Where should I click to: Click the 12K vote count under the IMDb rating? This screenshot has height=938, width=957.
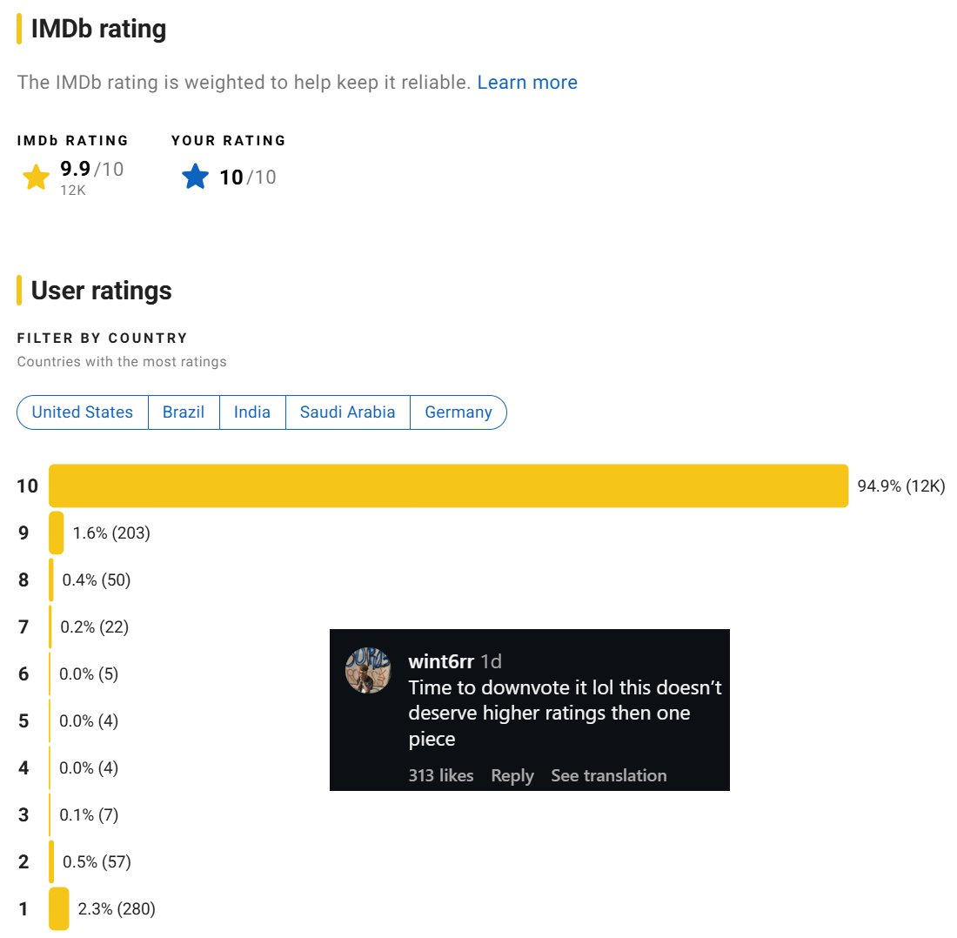(x=72, y=191)
